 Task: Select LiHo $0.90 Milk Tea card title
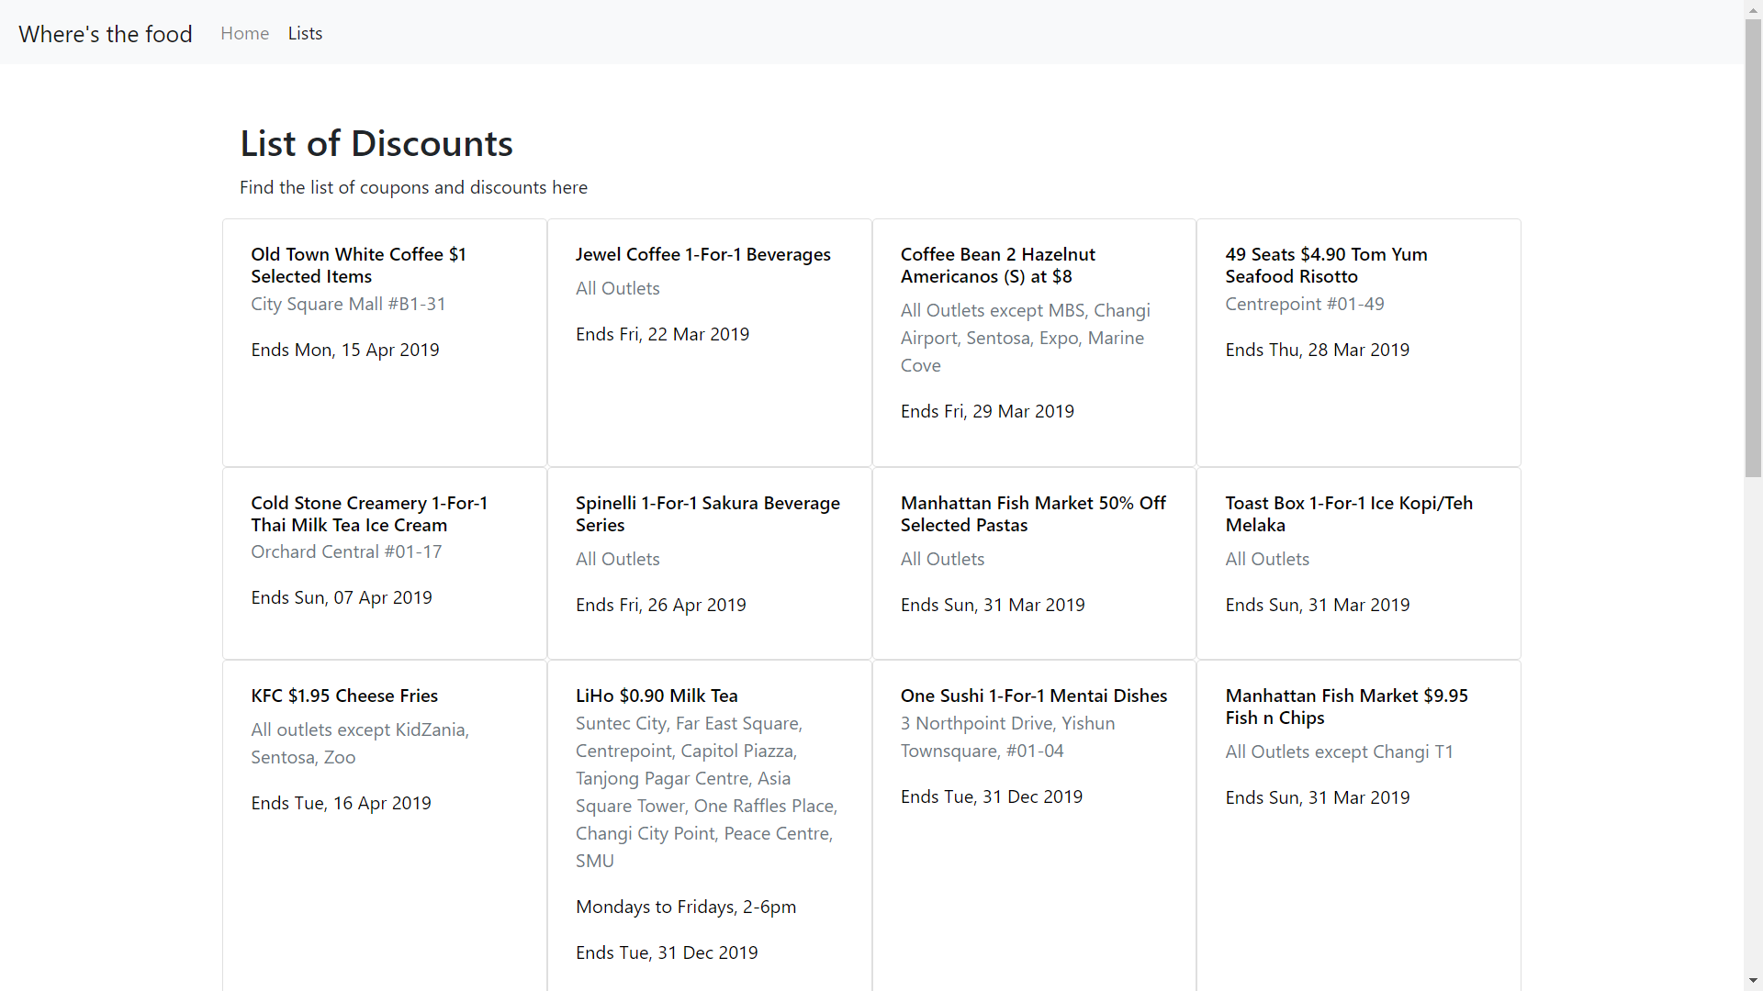(657, 696)
